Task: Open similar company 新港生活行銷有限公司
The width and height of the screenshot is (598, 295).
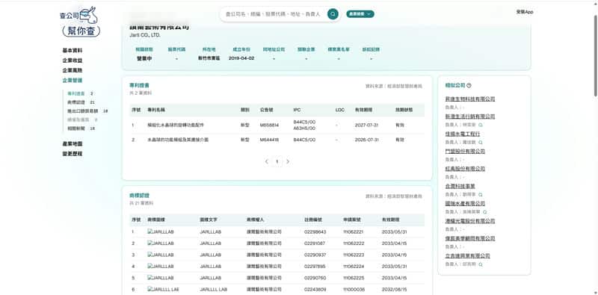Action: pos(470,117)
